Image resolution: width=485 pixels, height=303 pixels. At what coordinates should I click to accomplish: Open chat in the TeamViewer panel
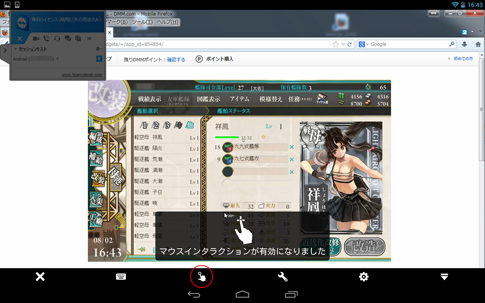pyautogui.click(x=68, y=38)
